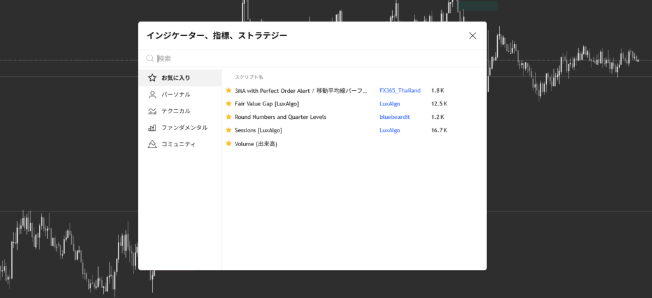The width and height of the screenshot is (652, 298).
Task: Add Round Numbers and Quarter Levels script
Action: (281, 117)
